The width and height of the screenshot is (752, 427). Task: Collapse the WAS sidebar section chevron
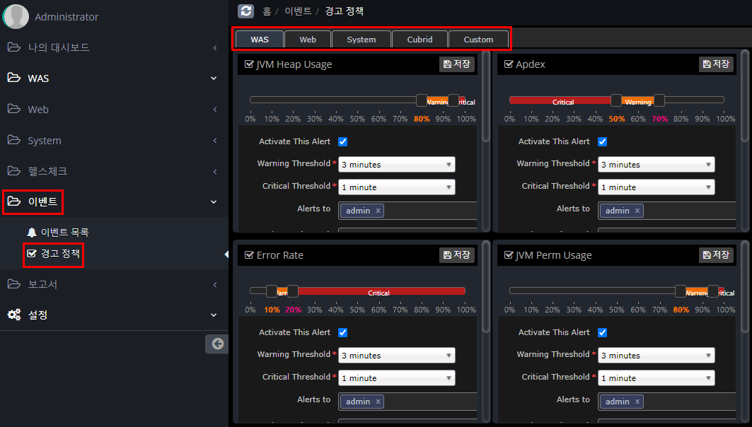click(213, 78)
